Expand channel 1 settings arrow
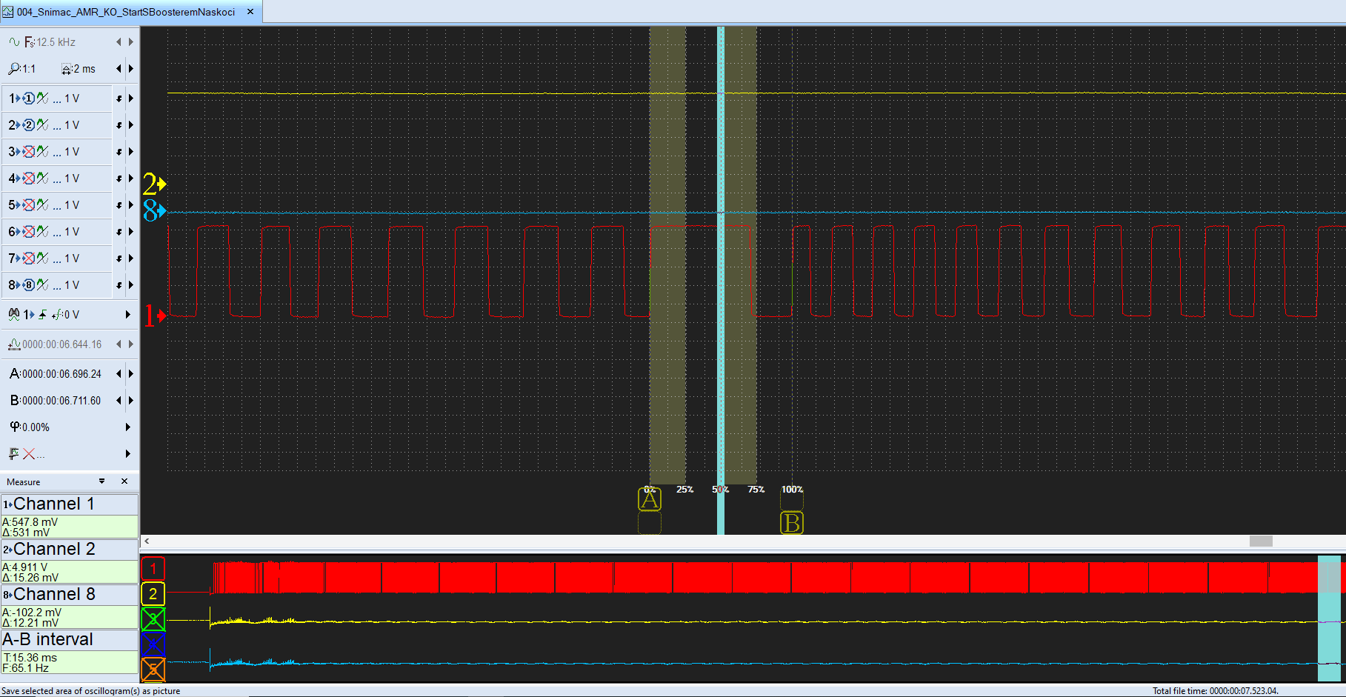Screen dimensions: 1346x697 pos(131,99)
